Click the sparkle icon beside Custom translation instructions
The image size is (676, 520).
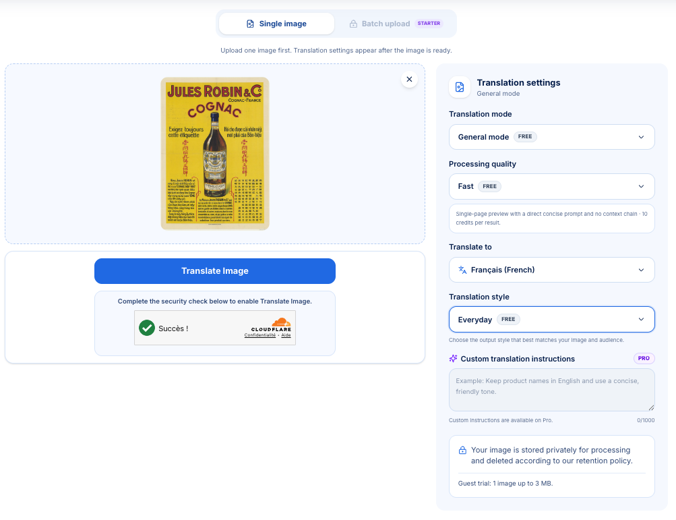pyautogui.click(x=453, y=359)
